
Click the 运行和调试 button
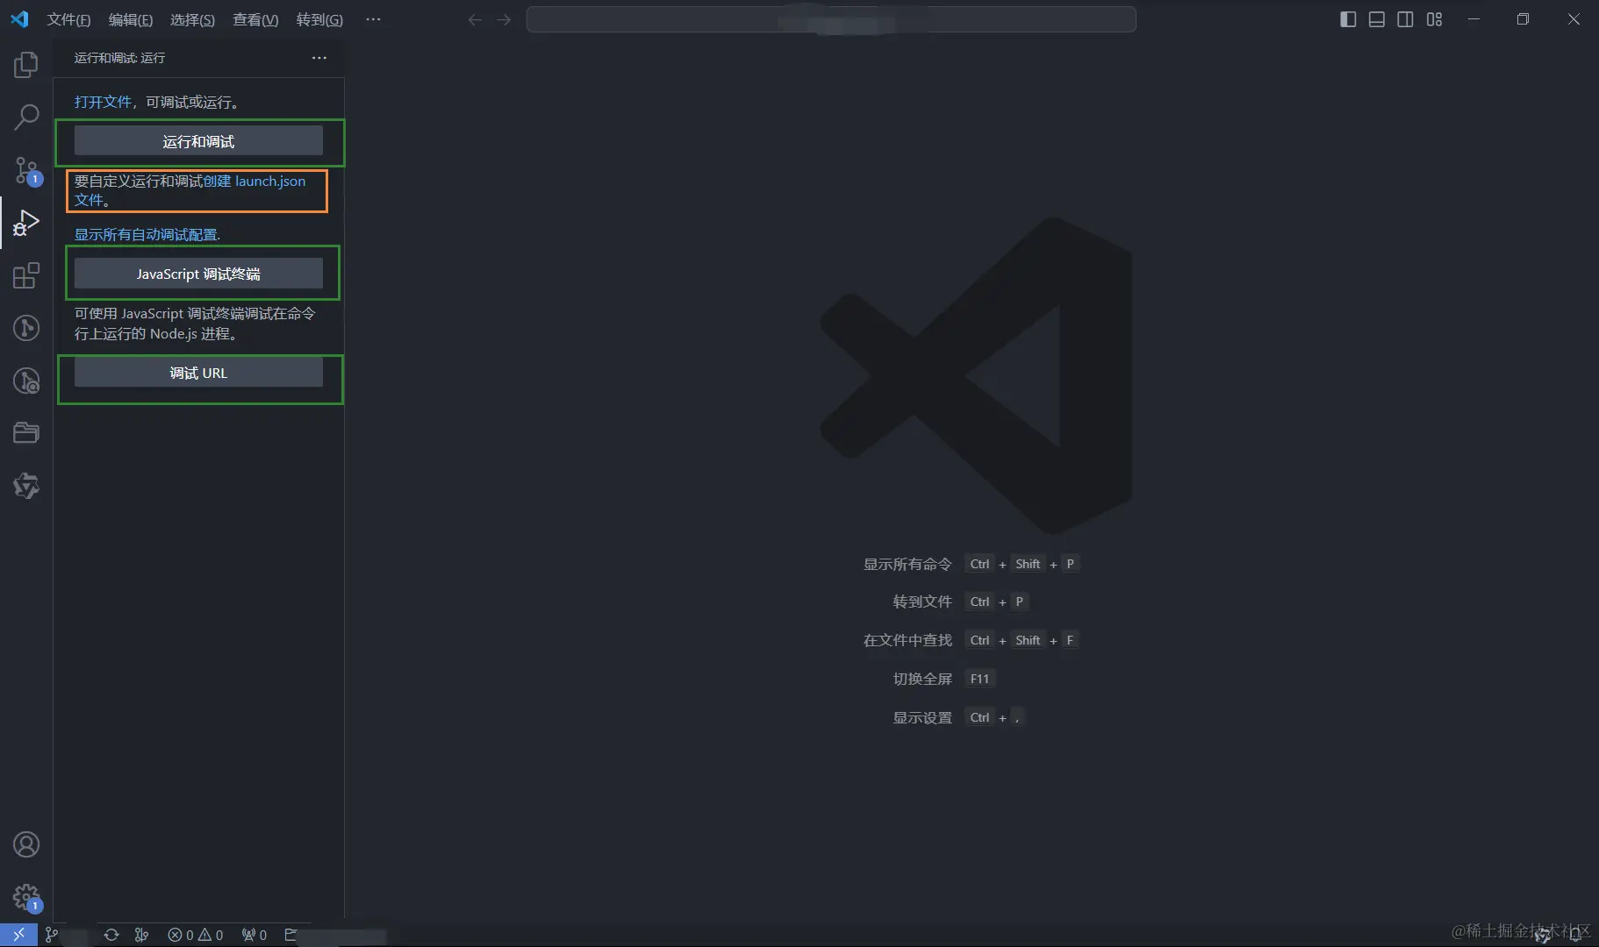198,141
